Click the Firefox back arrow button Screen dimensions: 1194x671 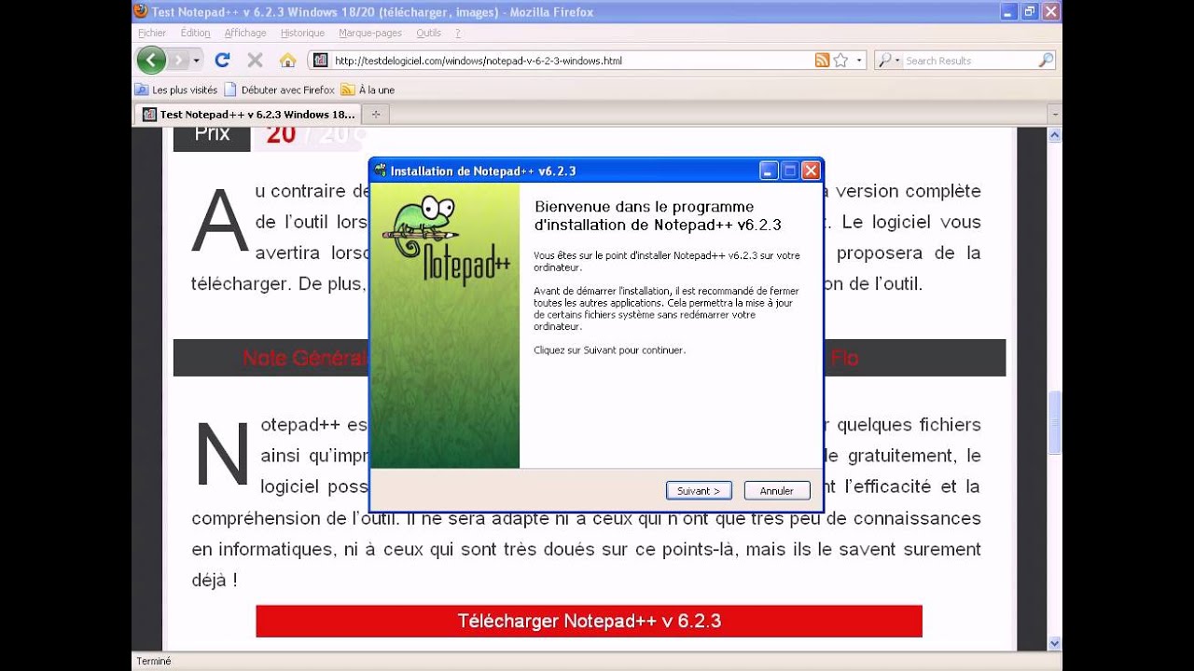click(x=151, y=61)
